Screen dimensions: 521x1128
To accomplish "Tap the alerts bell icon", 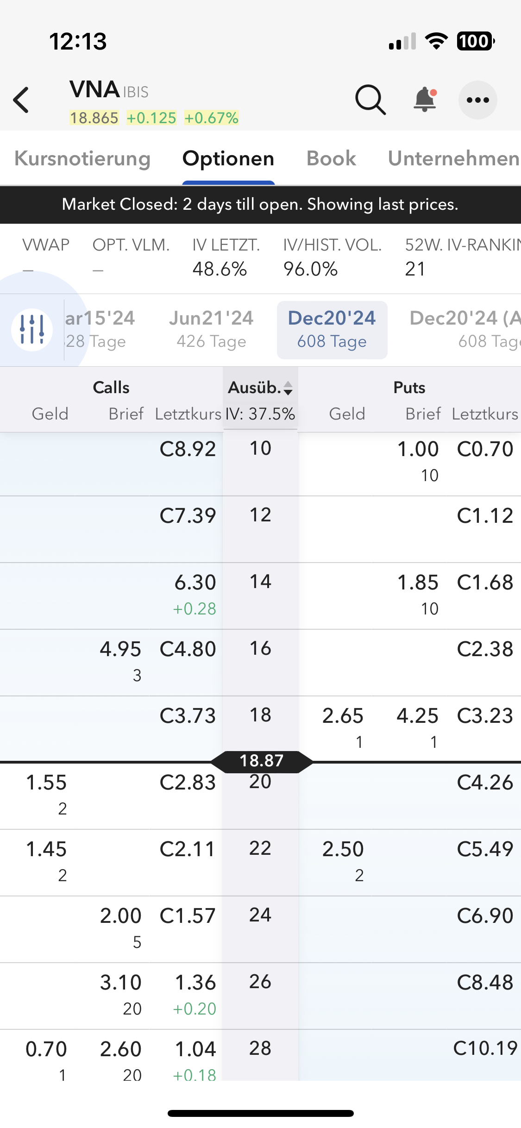I will click(x=425, y=100).
